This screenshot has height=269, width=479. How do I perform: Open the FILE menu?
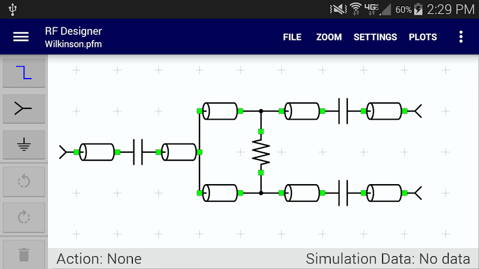[292, 37]
